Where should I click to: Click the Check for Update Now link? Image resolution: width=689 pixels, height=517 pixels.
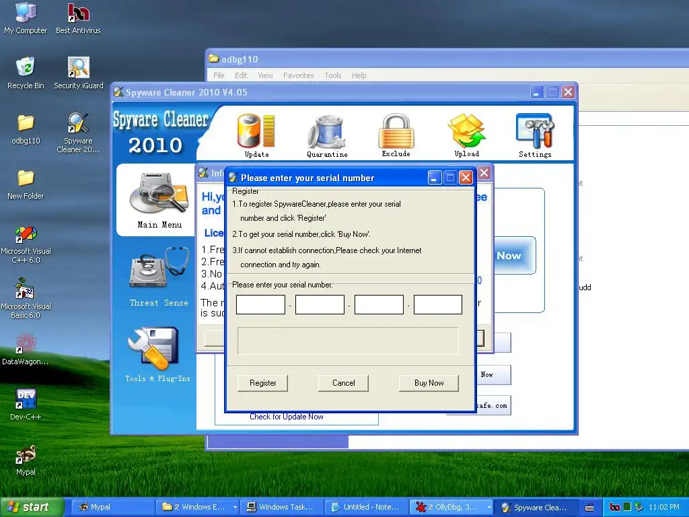pos(287,417)
